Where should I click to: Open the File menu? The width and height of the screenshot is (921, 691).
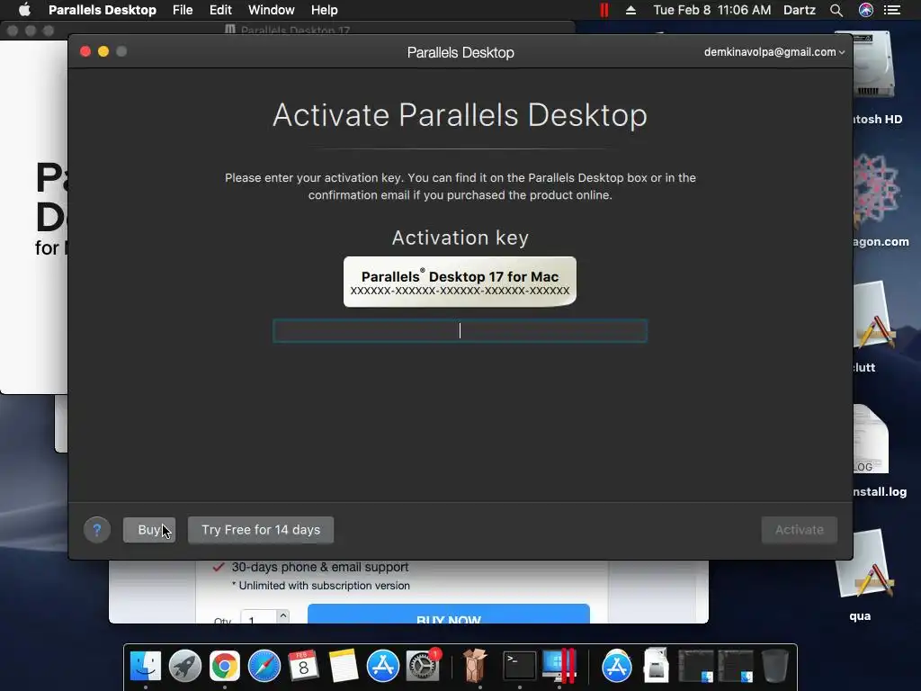(x=183, y=10)
